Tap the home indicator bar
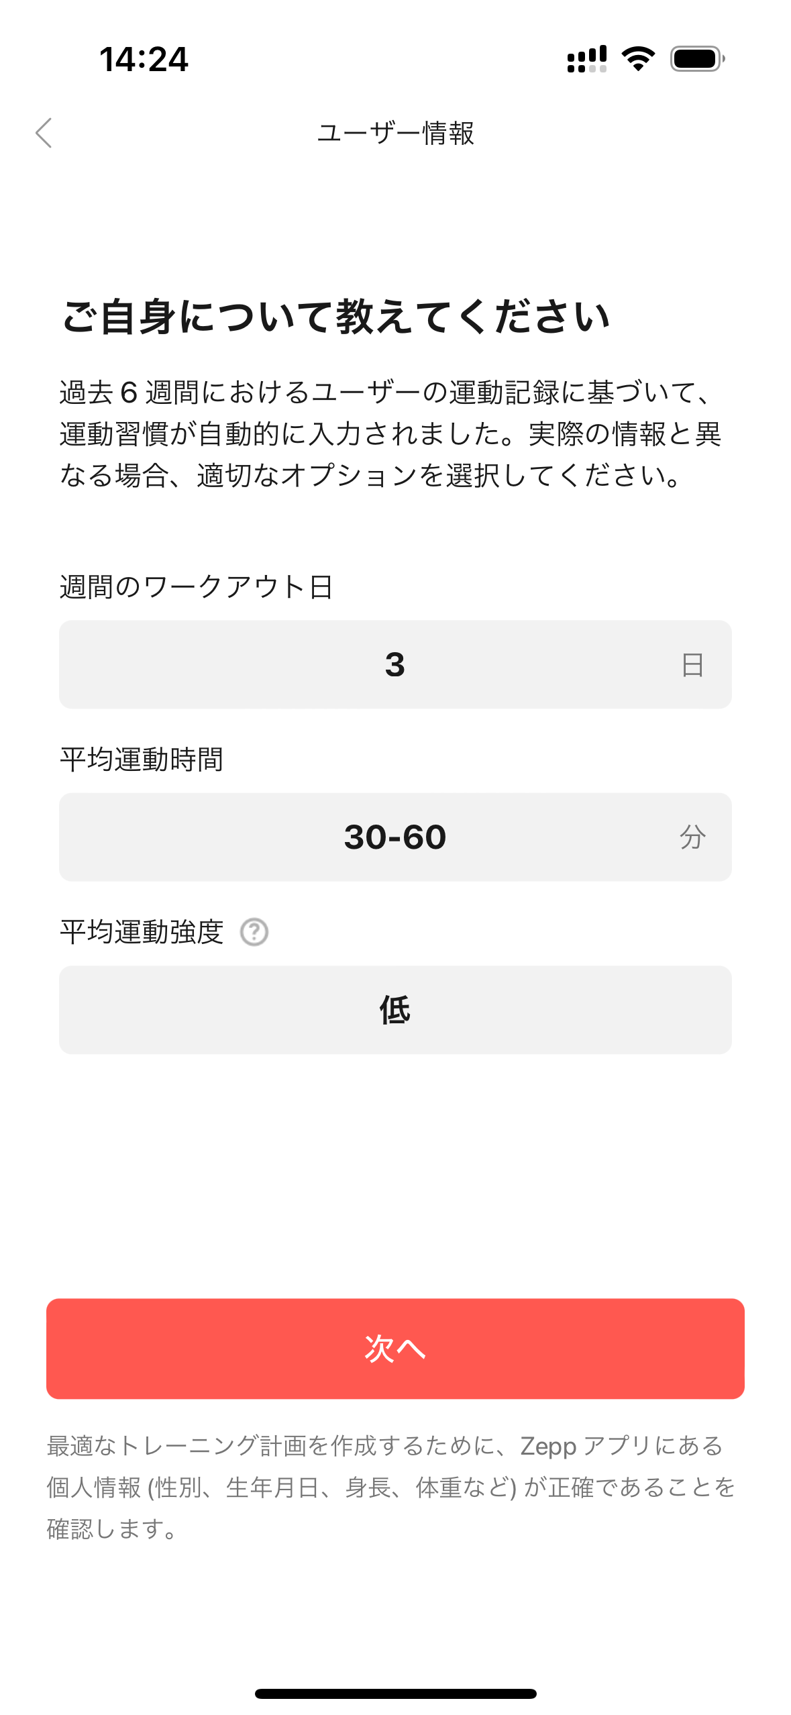The image size is (791, 1715). pyautogui.click(x=395, y=1694)
